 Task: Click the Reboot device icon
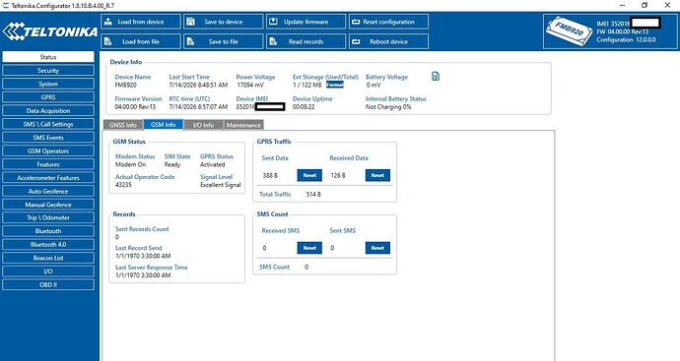click(356, 41)
